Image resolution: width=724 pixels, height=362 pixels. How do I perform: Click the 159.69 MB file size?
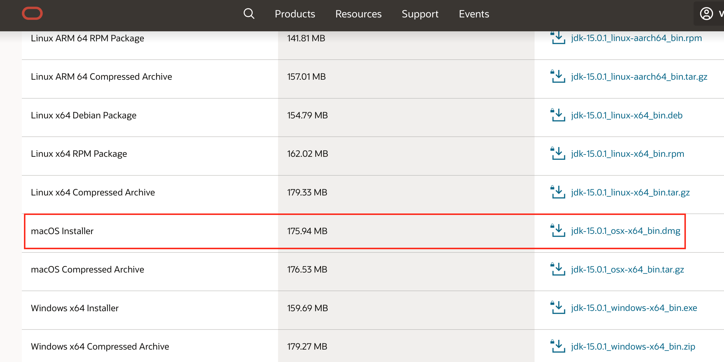pyautogui.click(x=308, y=308)
